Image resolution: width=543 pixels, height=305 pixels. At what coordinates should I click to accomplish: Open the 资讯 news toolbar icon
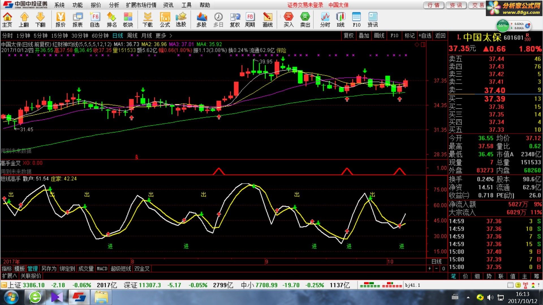coord(373,20)
